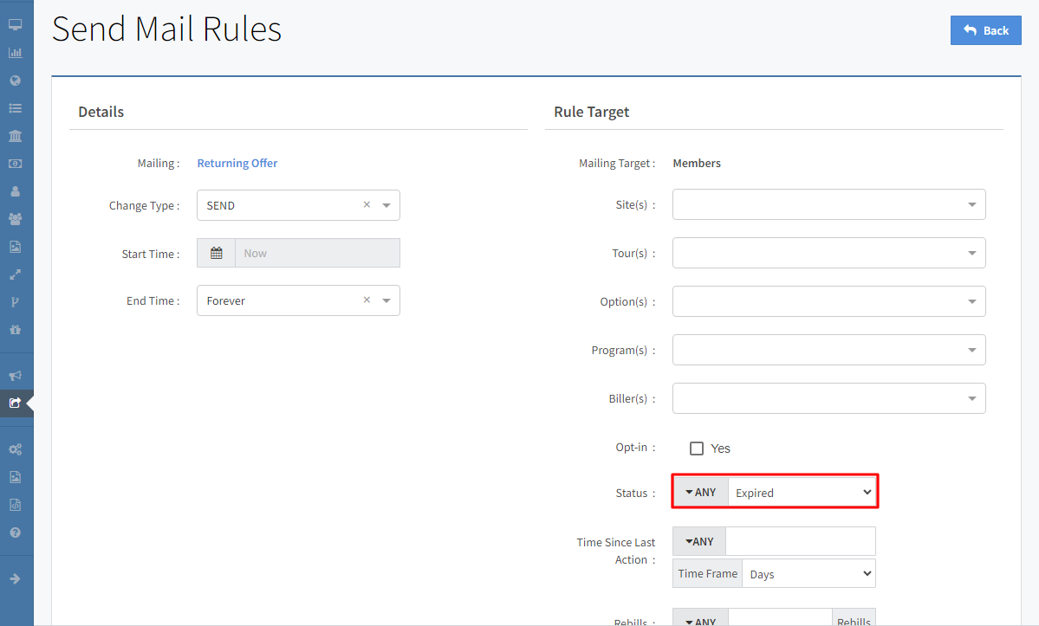
Task: Click the globe icon in sidebar
Action: [15, 81]
